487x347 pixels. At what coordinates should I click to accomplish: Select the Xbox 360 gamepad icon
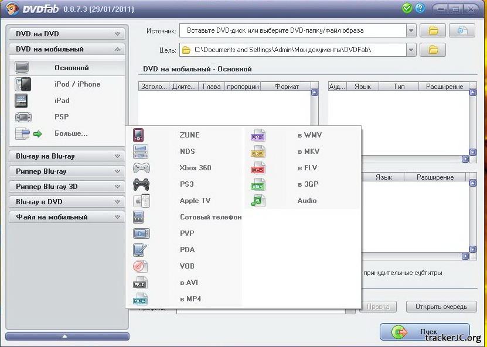pos(141,168)
